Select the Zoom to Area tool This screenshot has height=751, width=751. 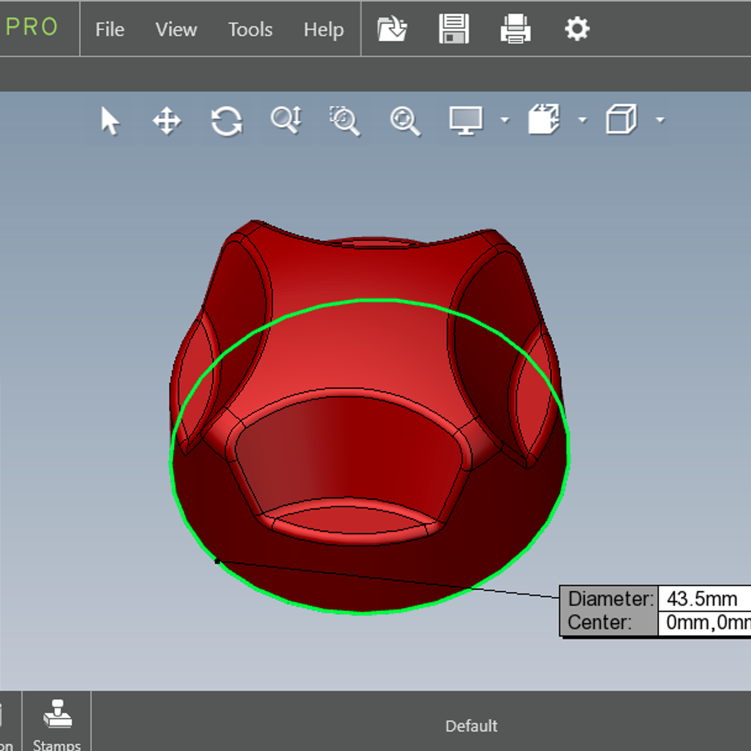click(345, 120)
